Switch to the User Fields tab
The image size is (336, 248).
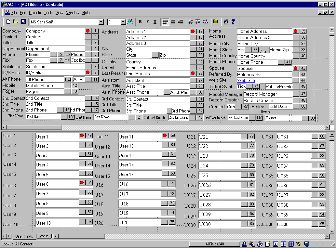(x=24, y=236)
